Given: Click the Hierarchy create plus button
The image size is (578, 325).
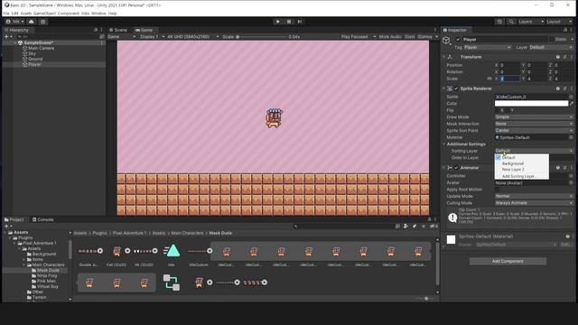Looking at the screenshot, I should pyautogui.click(x=6, y=37).
